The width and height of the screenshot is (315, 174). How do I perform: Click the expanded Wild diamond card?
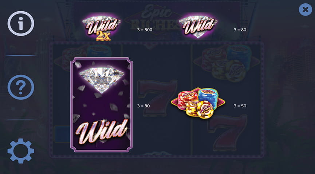[102, 105]
